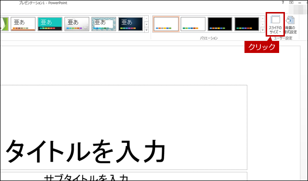Open PowerPoint Help question mark
Viewport: 308px width, 181px height.
point(283,2)
